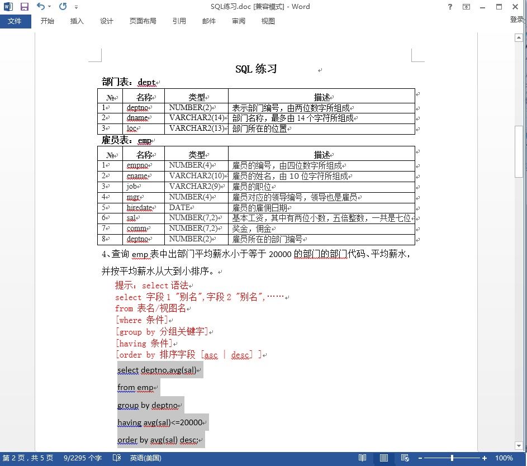Click the language indicator 英语(美国)
Viewport: 527px width, 466px height.
tap(145, 458)
